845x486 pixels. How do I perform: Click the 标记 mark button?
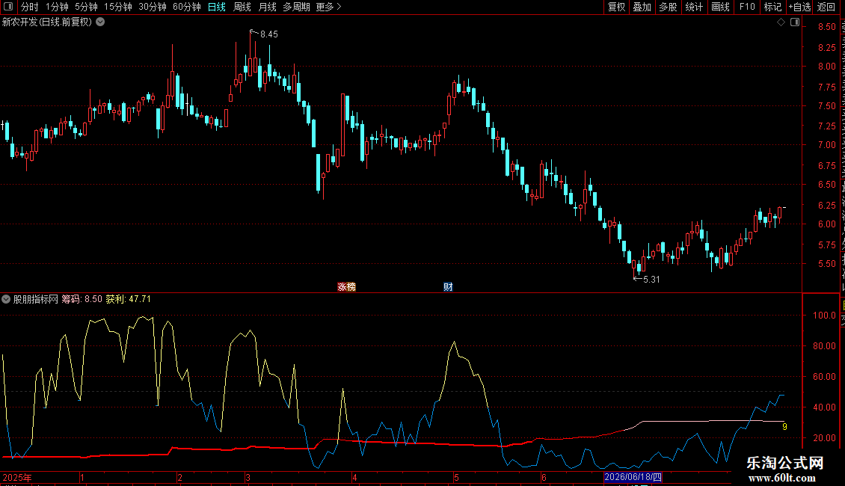[x=772, y=7]
